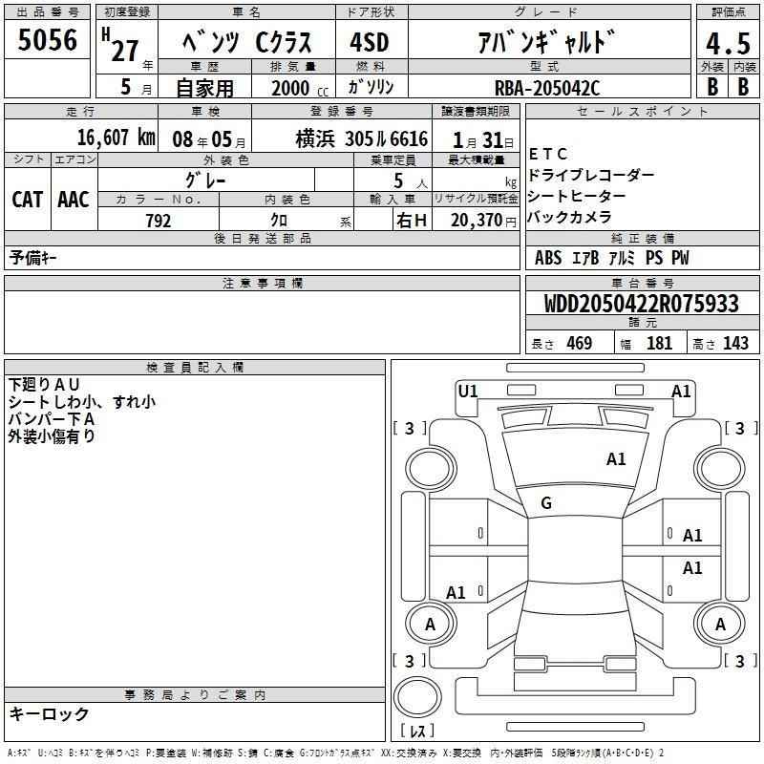Click the キーロック notice
This screenshot has width=764, height=764.
49,713
